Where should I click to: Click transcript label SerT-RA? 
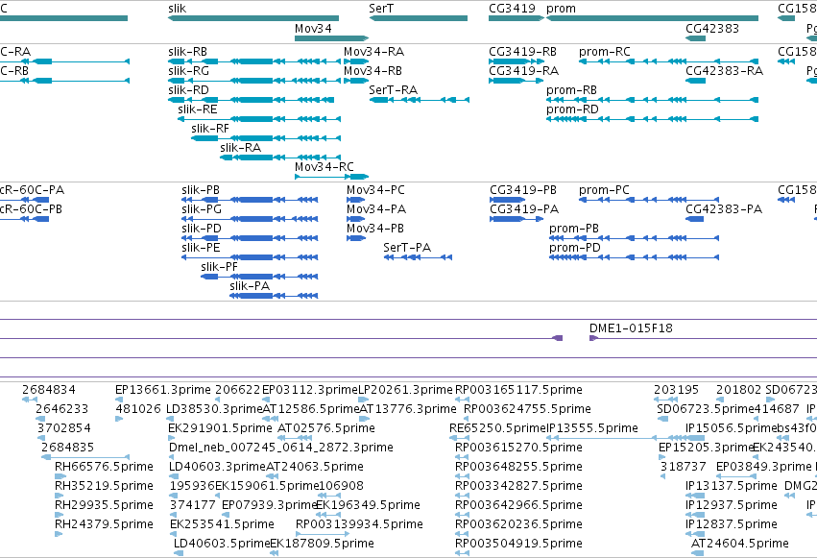394,89
